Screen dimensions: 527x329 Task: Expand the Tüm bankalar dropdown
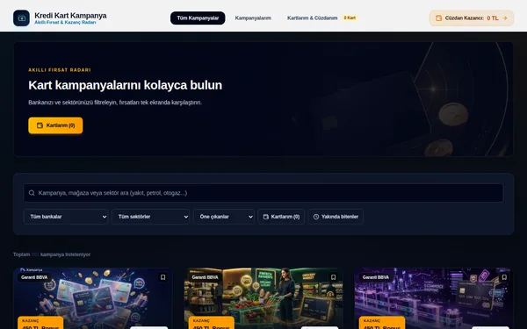(66, 217)
